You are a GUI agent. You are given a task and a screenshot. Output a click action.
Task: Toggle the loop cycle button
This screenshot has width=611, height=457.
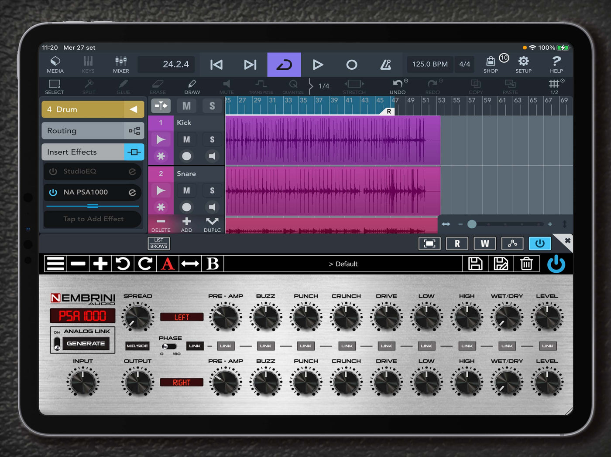pos(284,65)
